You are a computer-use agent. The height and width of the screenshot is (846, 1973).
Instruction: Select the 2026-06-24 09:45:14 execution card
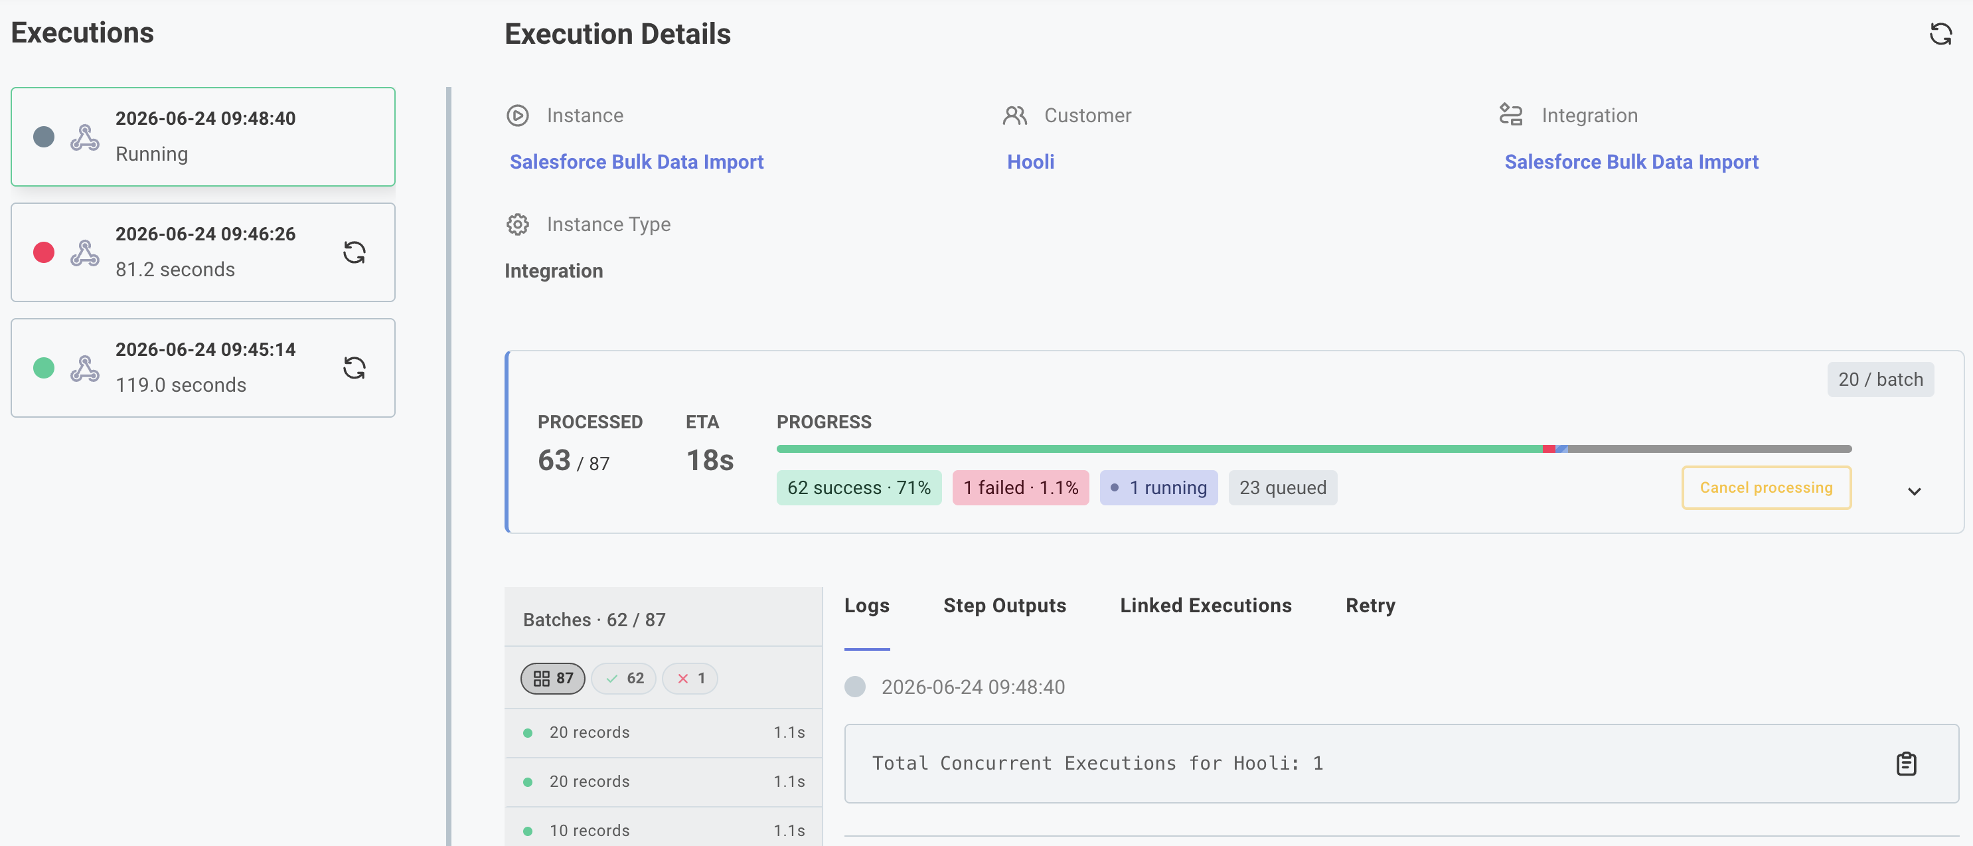(x=203, y=368)
